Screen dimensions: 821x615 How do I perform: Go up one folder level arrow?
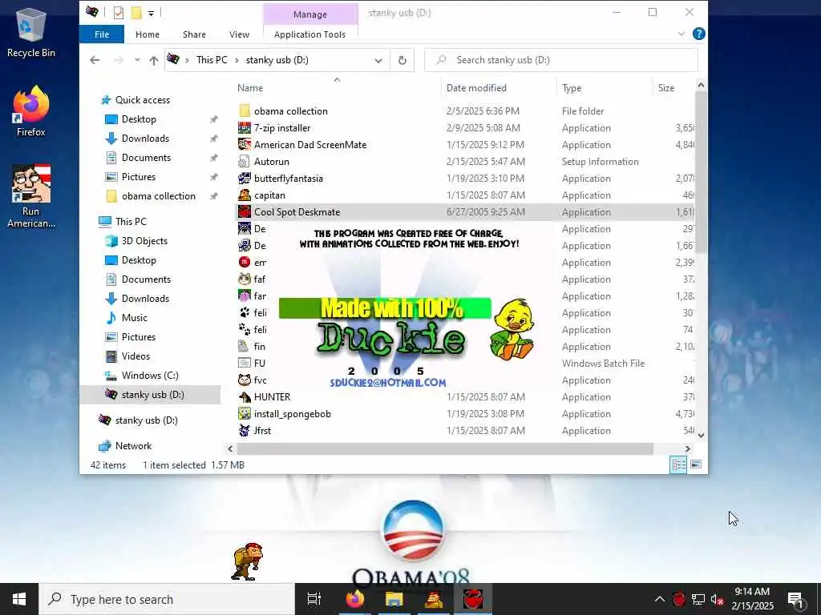[x=153, y=60]
